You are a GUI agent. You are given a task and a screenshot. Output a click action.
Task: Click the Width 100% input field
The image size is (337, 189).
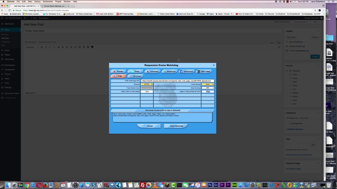click(147, 92)
